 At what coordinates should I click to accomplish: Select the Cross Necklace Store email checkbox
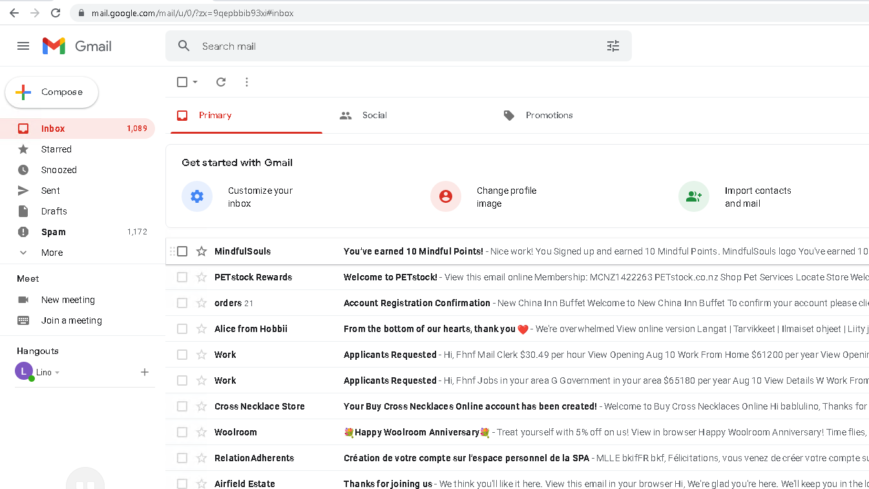tap(182, 406)
